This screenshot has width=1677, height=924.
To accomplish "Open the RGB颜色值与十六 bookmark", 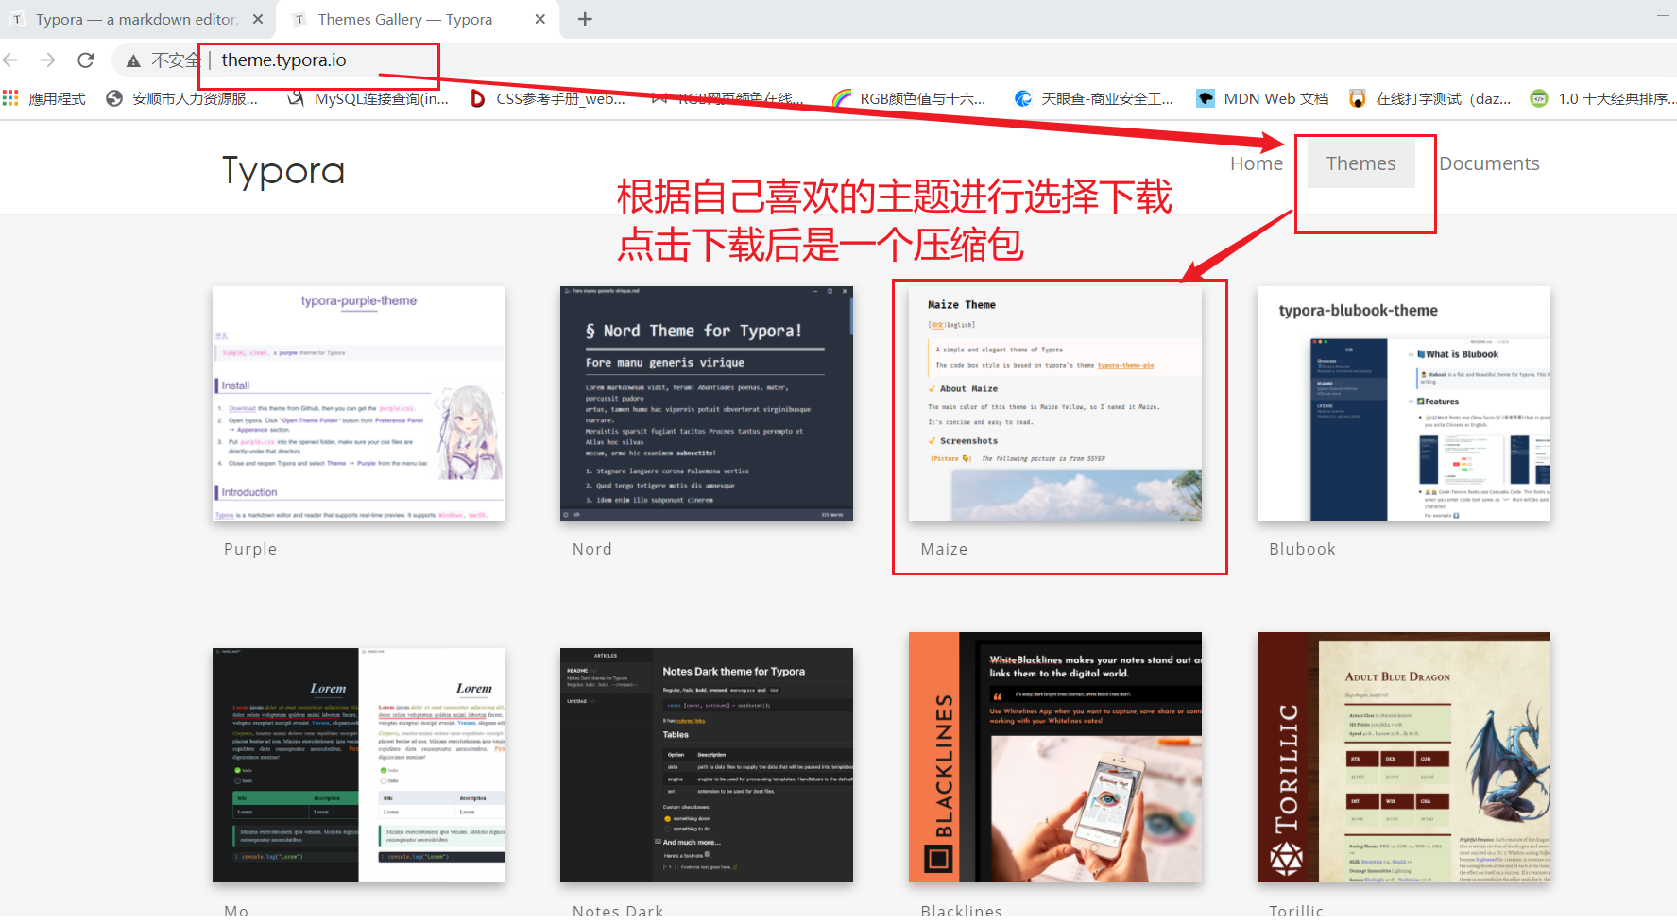I will click(x=909, y=98).
